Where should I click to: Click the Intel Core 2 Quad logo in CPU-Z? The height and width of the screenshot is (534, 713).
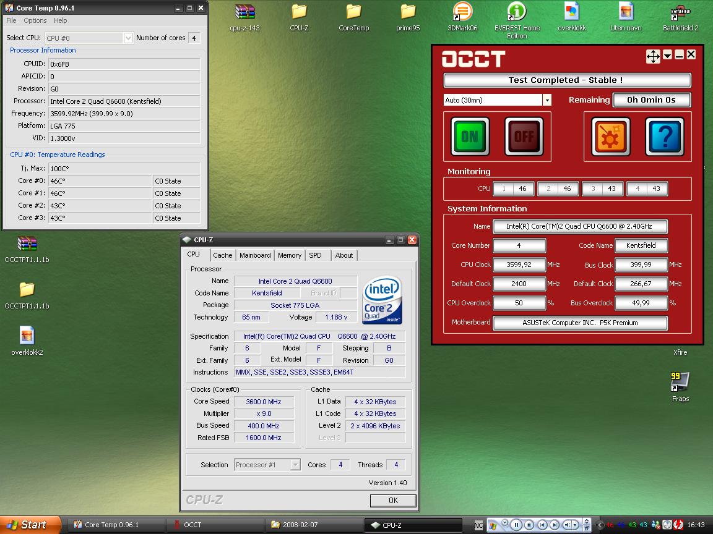(382, 300)
